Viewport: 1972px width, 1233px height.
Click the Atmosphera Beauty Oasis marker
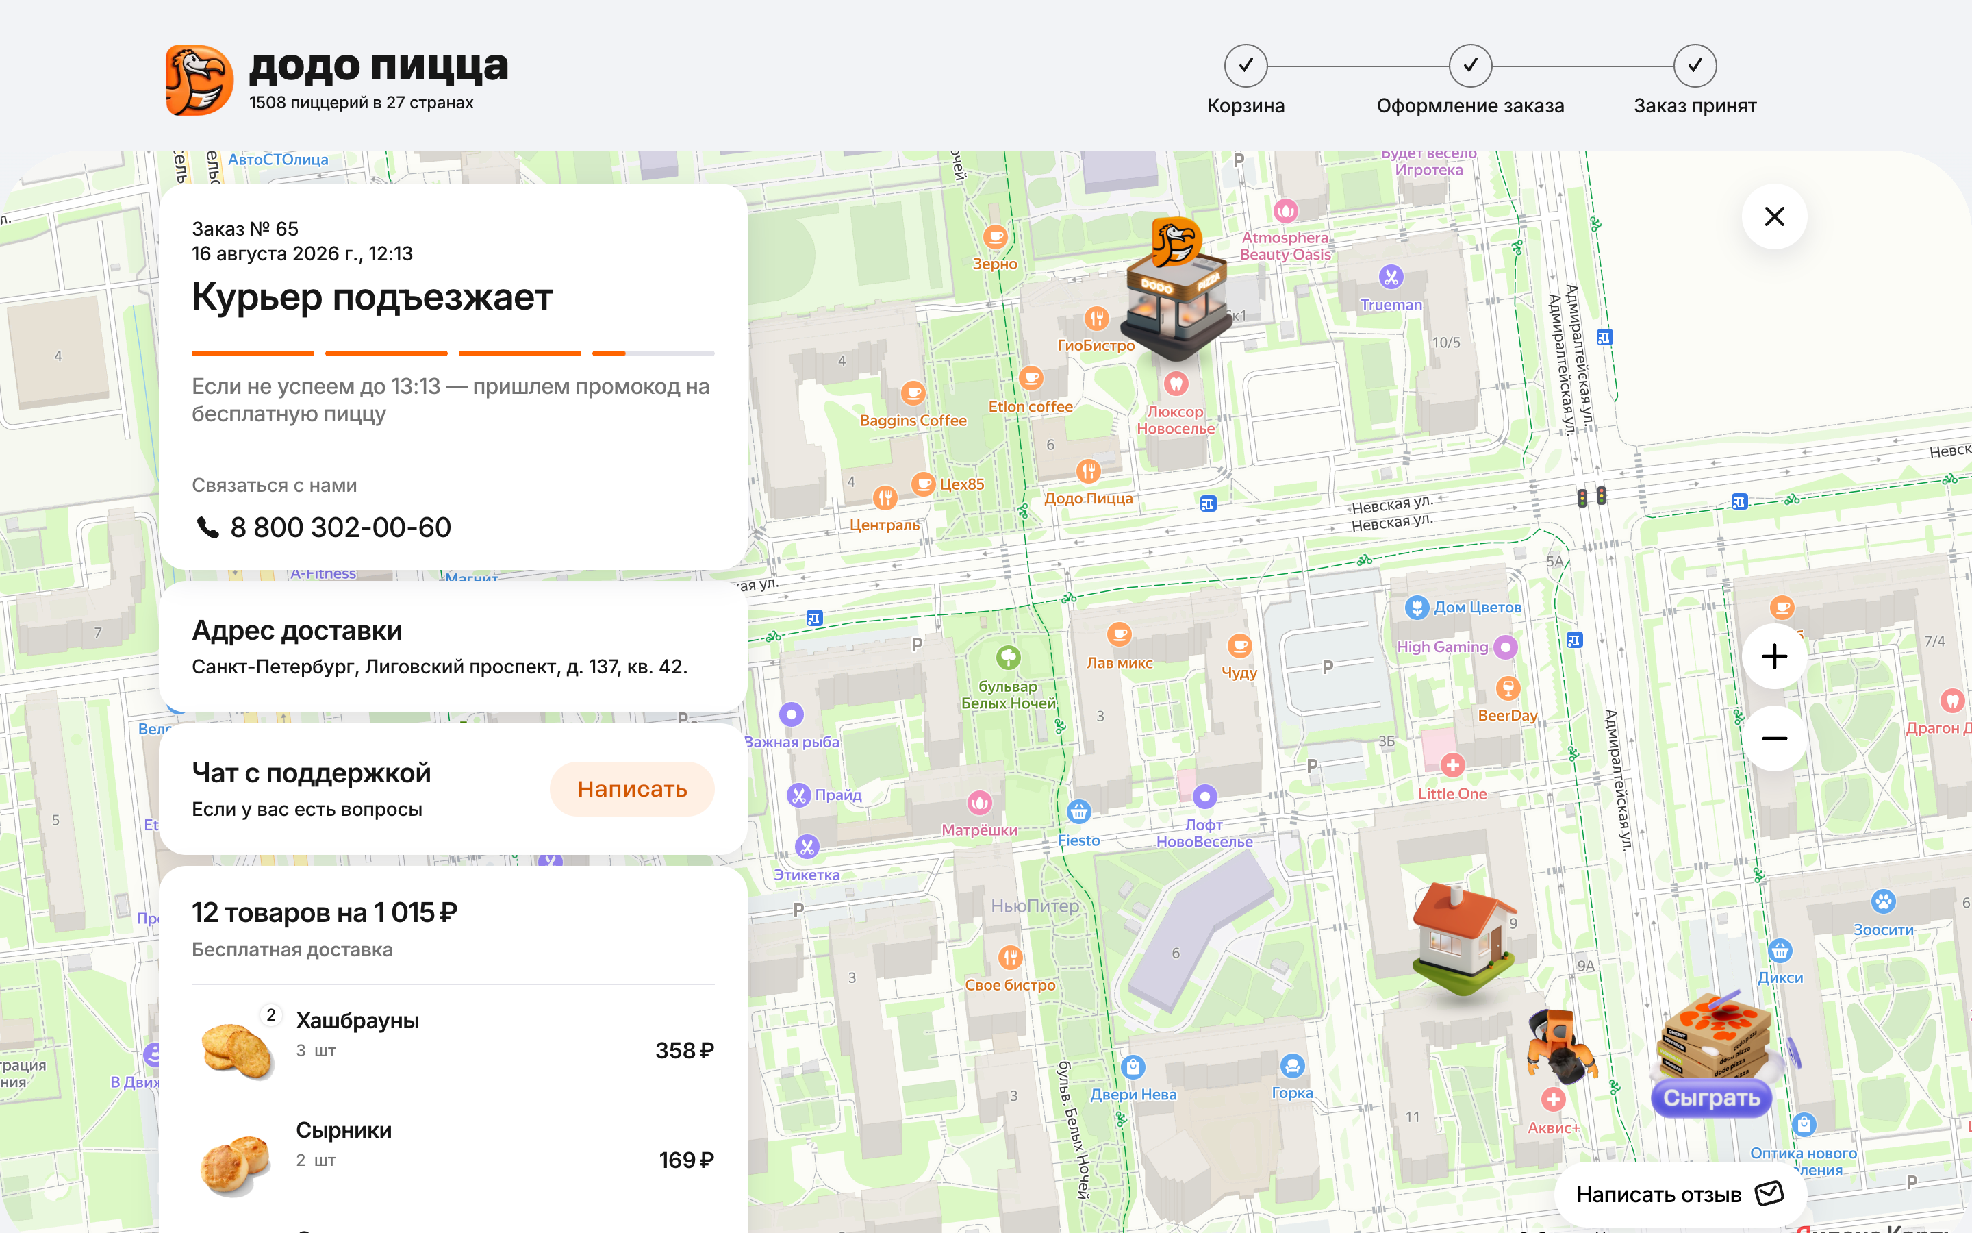pyautogui.click(x=1285, y=211)
